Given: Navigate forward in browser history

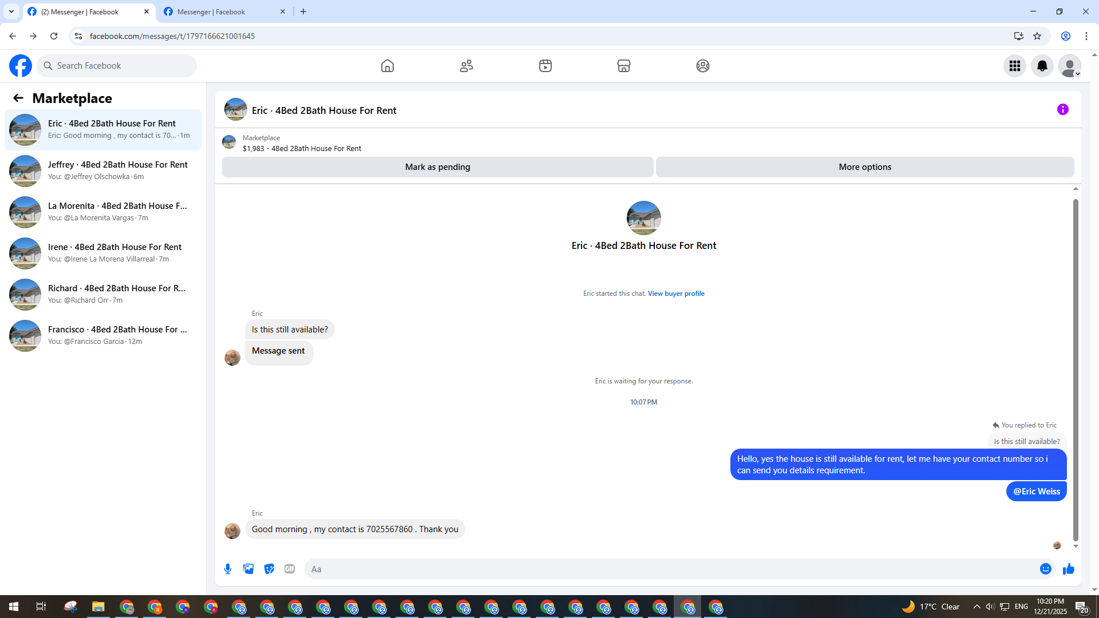Looking at the screenshot, I should point(33,36).
